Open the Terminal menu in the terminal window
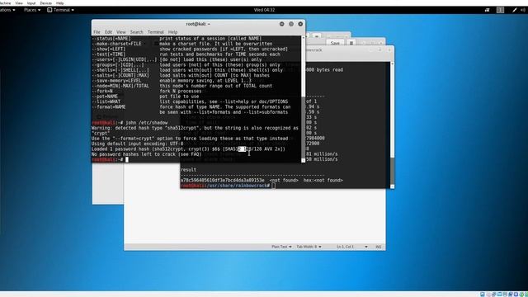The height and width of the screenshot is (297, 528). (x=156, y=32)
